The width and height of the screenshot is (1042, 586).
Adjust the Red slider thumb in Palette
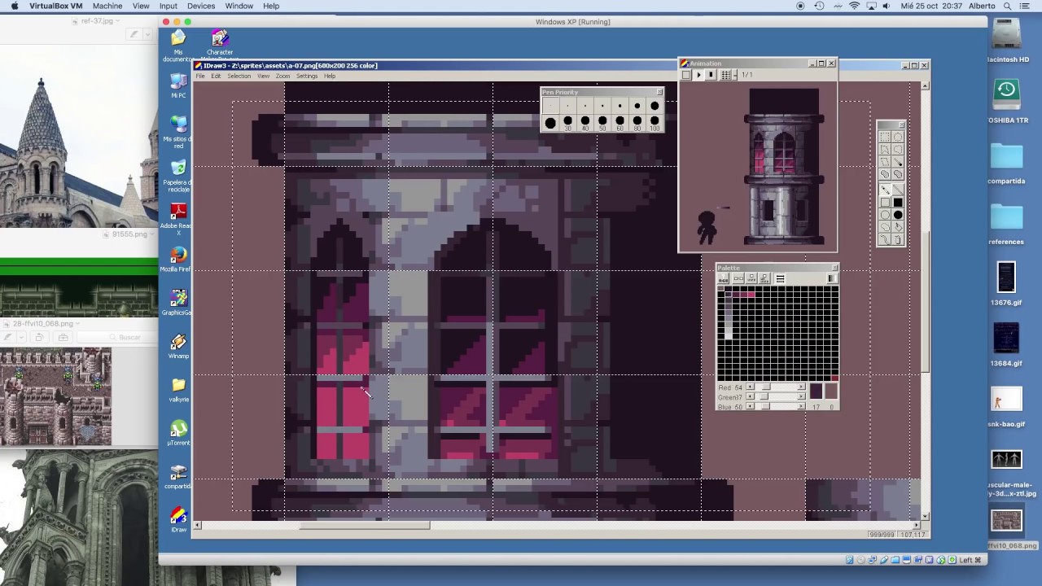point(766,387)
